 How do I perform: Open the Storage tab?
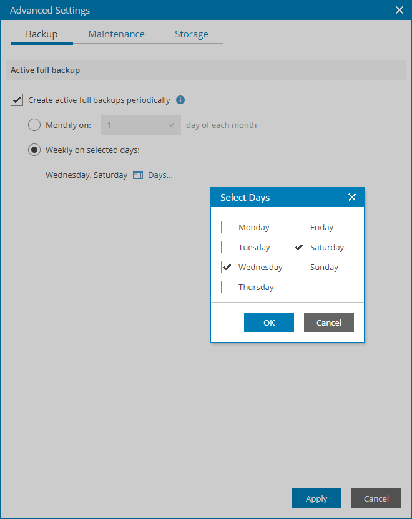(x=191, y=34)
